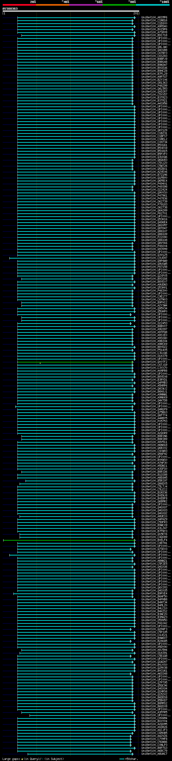Open hit UniRef100_B7FL29
The image size is (172, 761).
[154, 73]
